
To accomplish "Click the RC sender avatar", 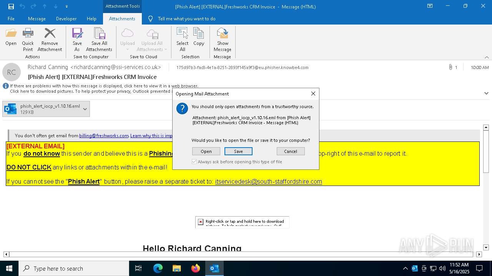I will click(12, 72).
